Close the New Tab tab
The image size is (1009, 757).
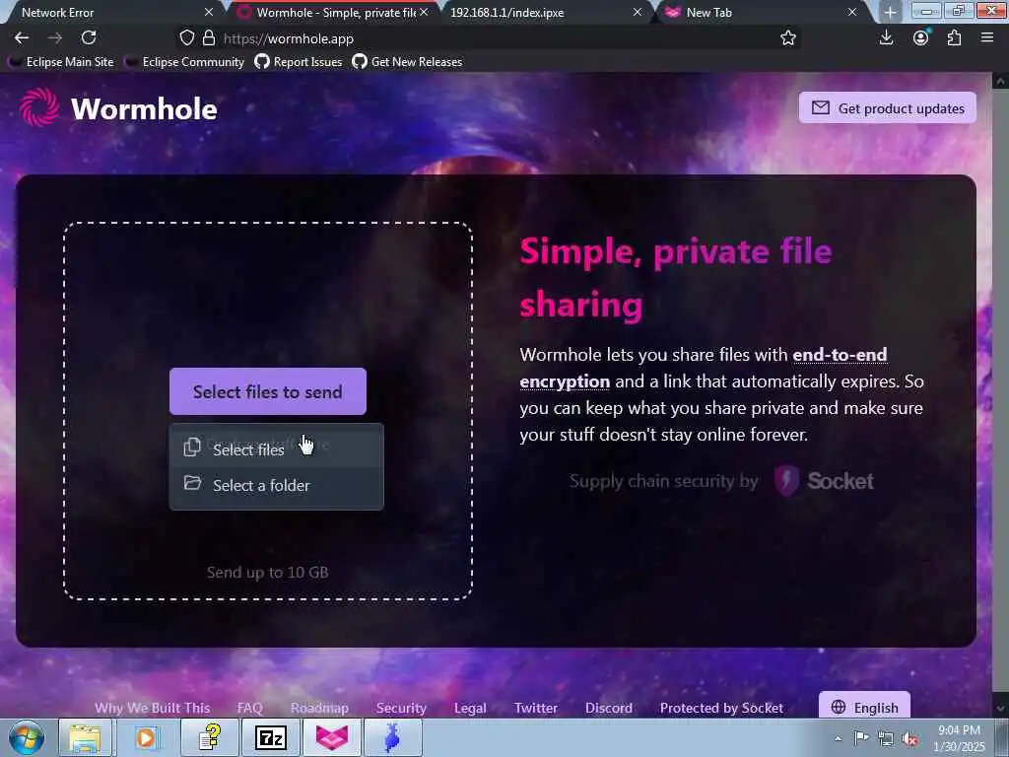coord(852,12)
